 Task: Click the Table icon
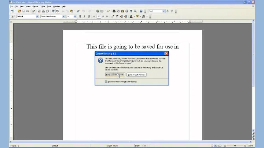click(x=102, y=11)
